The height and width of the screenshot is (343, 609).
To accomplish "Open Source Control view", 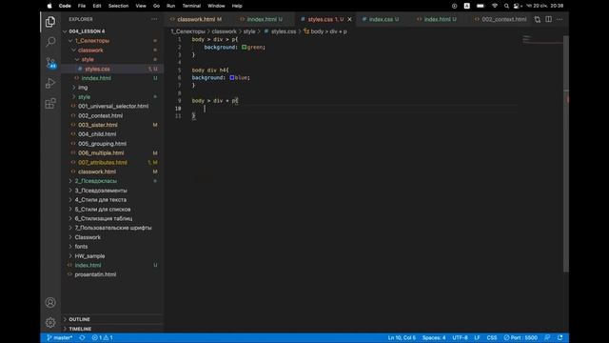I will [50, 63].
